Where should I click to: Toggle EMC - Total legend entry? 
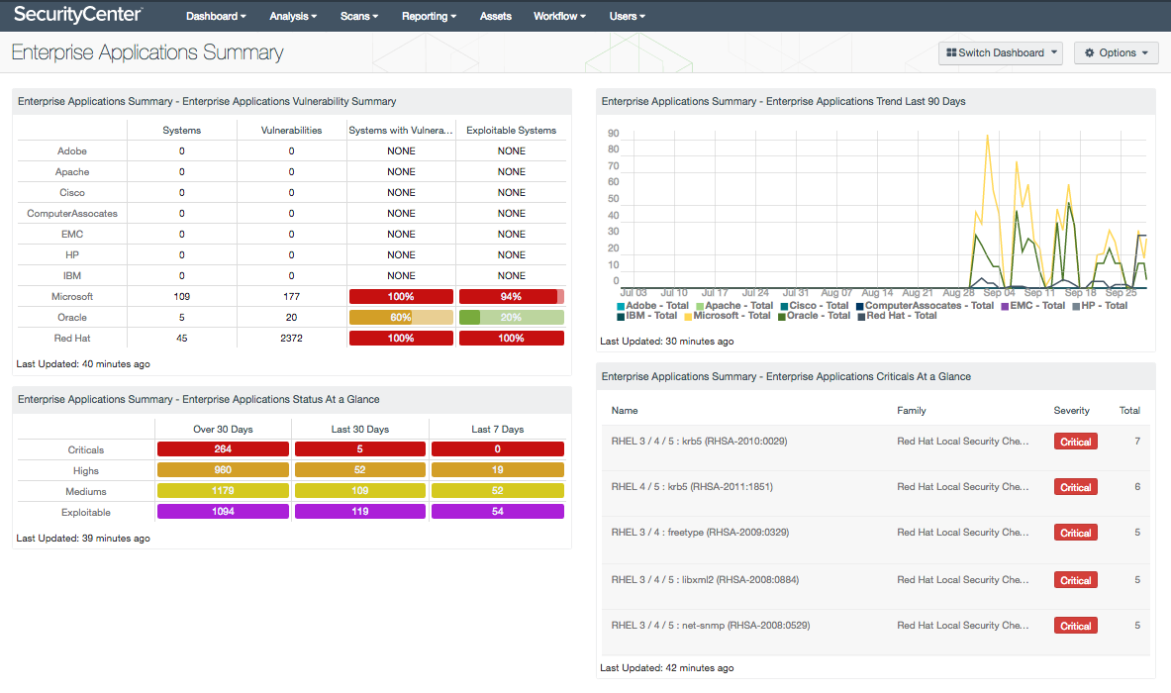(x=1032, y=306)
